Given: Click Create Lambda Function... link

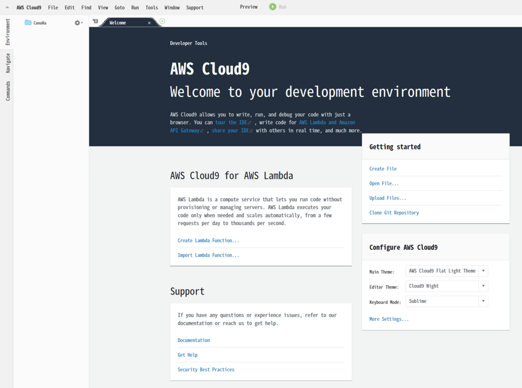Looking at the screenshot, I should click(208, 240).
